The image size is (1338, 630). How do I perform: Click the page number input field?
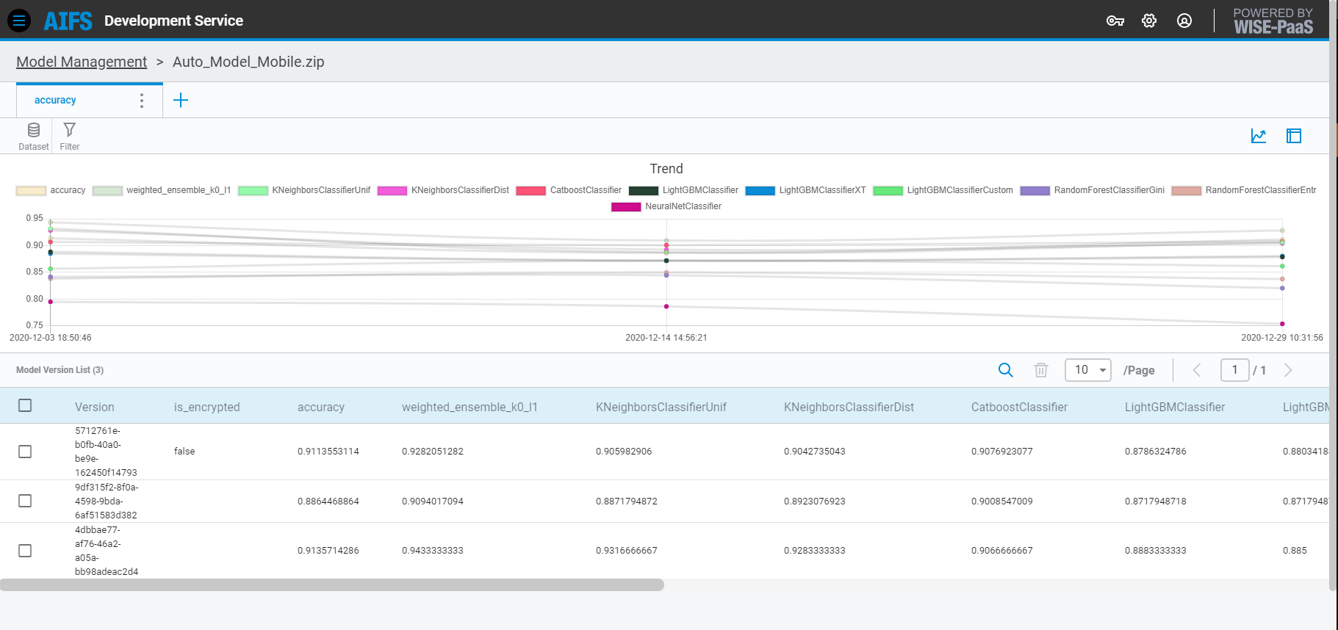[1234, 370]
